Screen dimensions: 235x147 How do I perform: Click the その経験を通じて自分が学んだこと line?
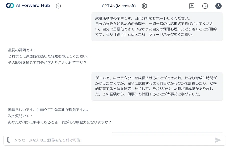[x=47, y=63]
